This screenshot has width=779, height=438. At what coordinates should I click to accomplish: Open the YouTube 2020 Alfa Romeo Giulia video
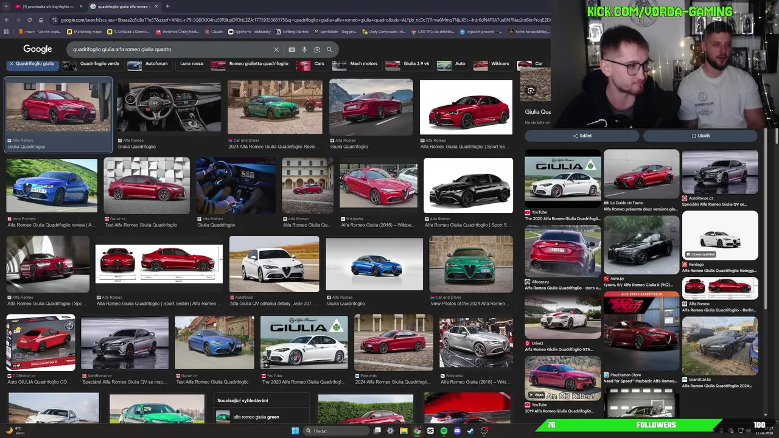coord(304,342)
